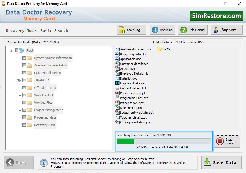Click the Word icon for Data list.doc
246x173 pixels.
click(x=117, y=78)
